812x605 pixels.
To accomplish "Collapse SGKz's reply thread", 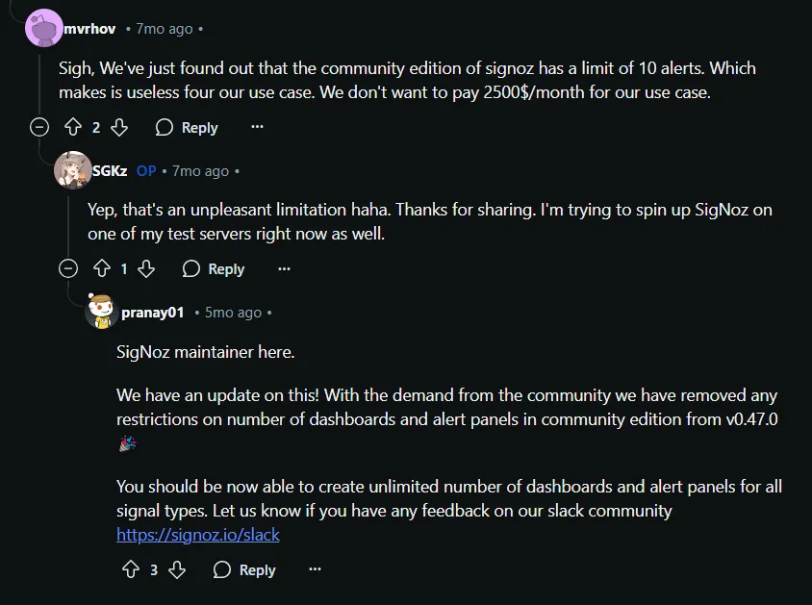I will 68,269.
